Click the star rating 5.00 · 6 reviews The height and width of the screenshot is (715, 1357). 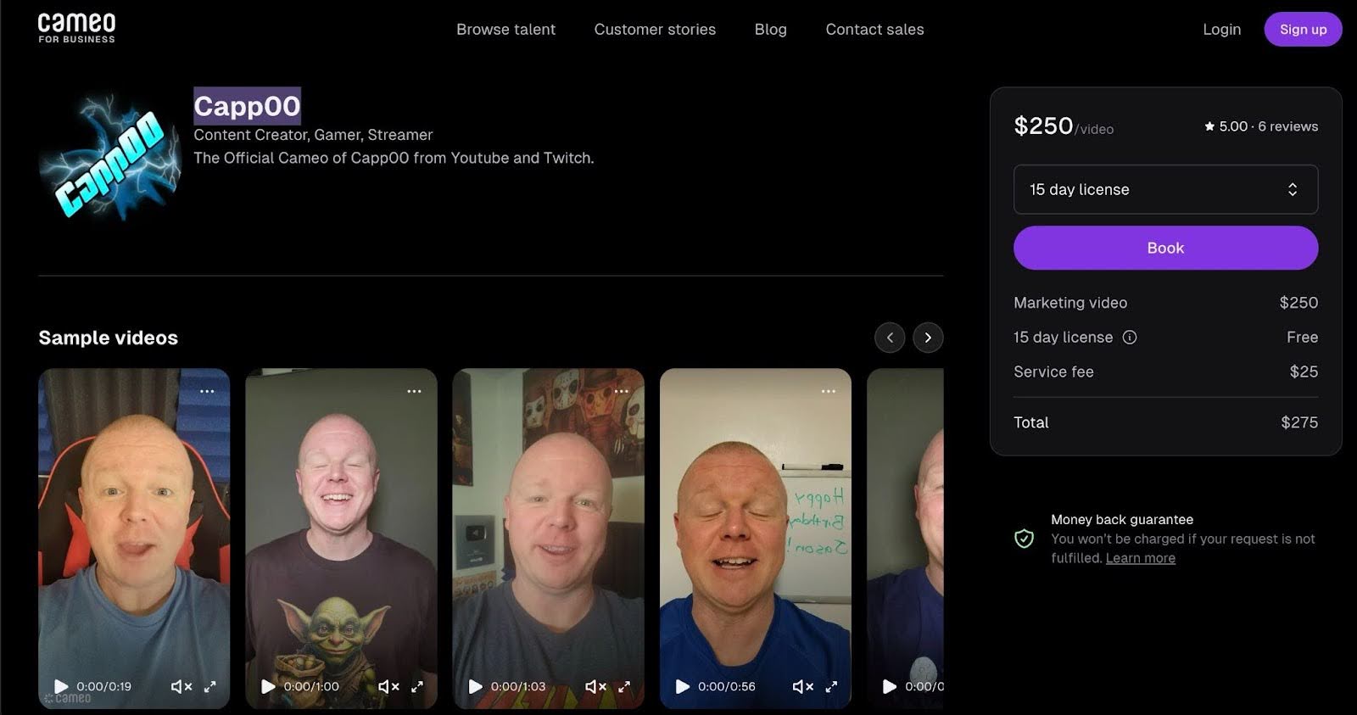pos(1261,126)
